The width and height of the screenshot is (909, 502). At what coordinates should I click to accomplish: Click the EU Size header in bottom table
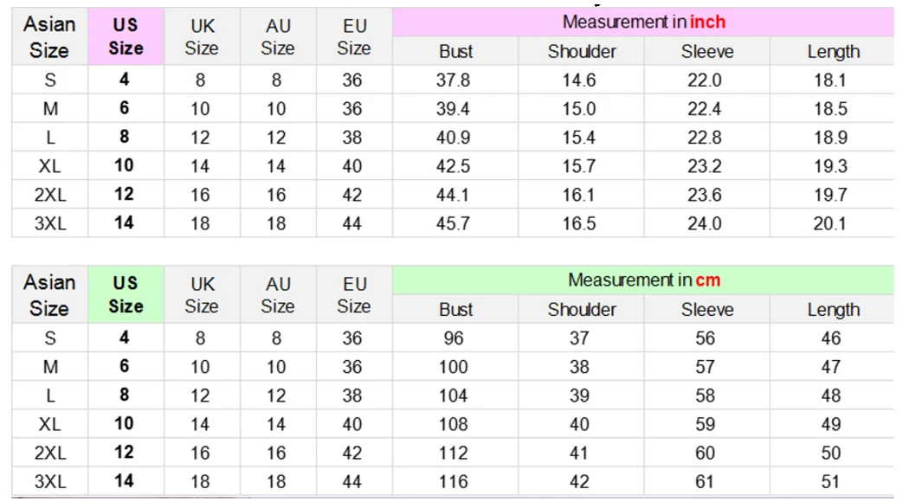pyautogui.click(x=354, y=294)
